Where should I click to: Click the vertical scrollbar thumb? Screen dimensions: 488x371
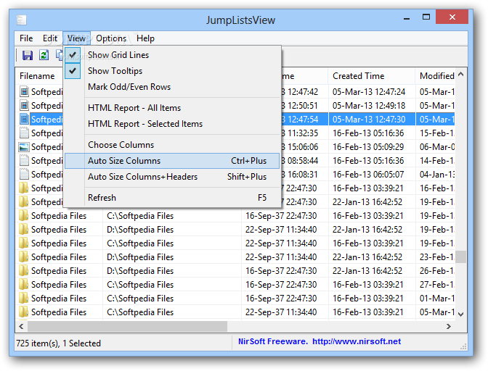tap(461, 257)
